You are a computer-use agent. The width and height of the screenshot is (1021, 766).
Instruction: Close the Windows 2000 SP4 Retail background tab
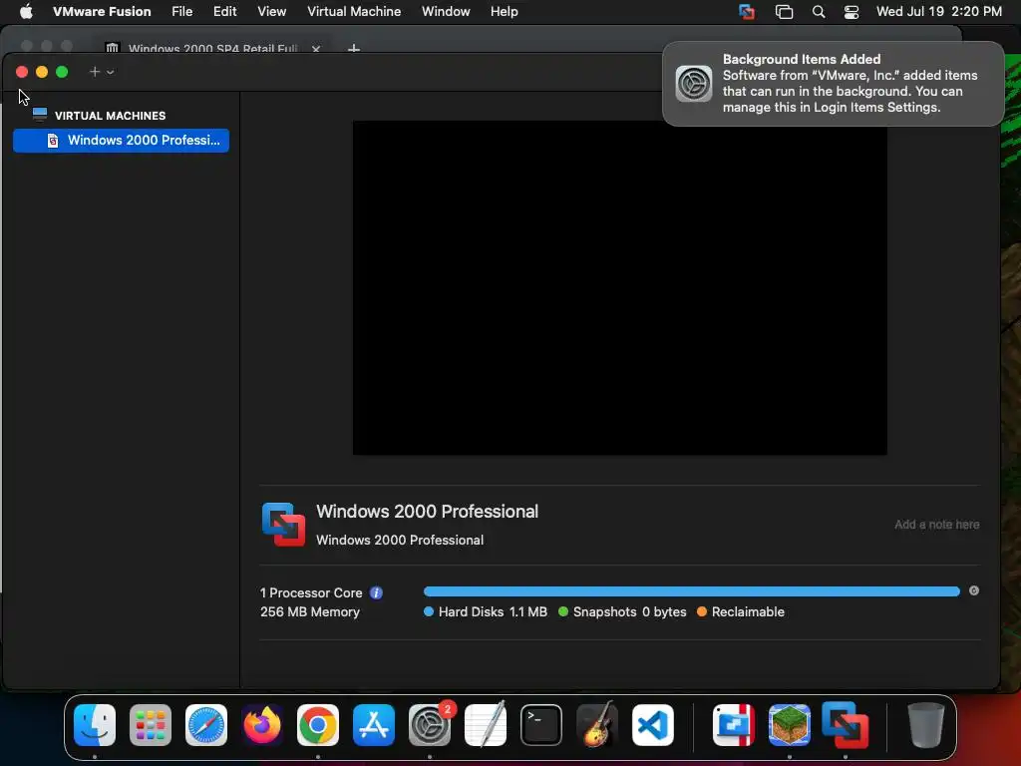(x=316, y=48)
